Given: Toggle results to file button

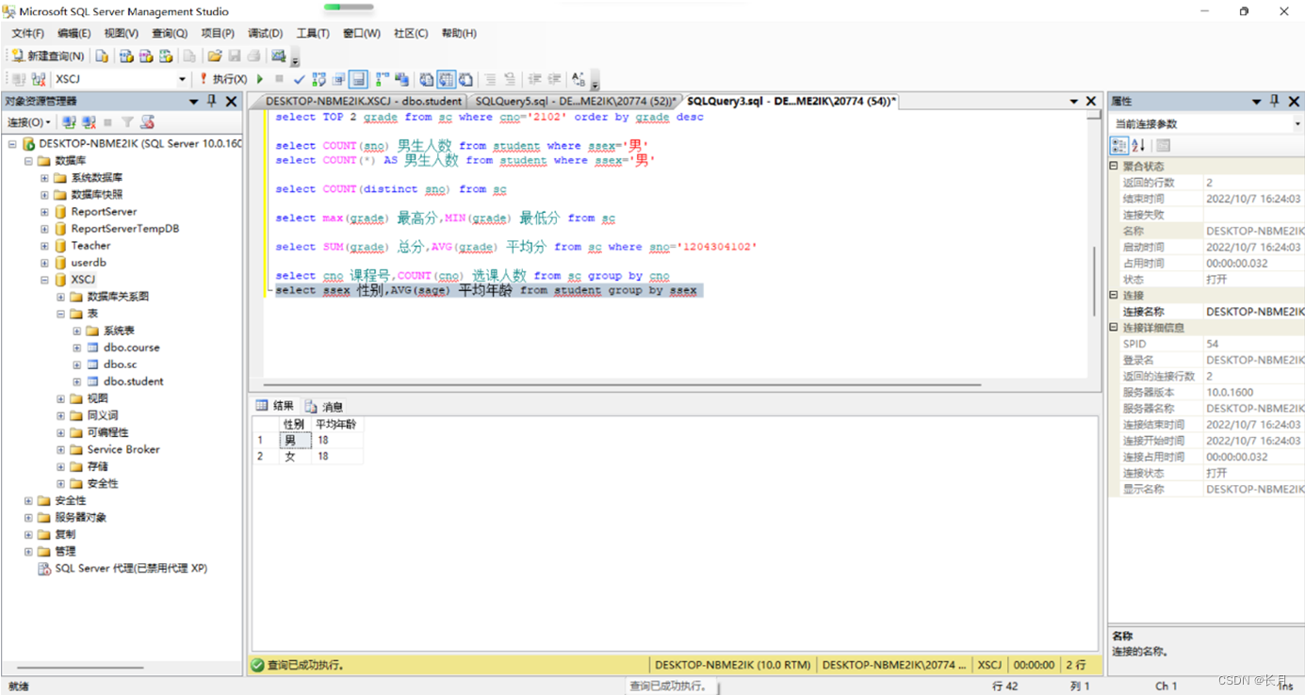Looking at the screenshot, I should pos(465,79).
